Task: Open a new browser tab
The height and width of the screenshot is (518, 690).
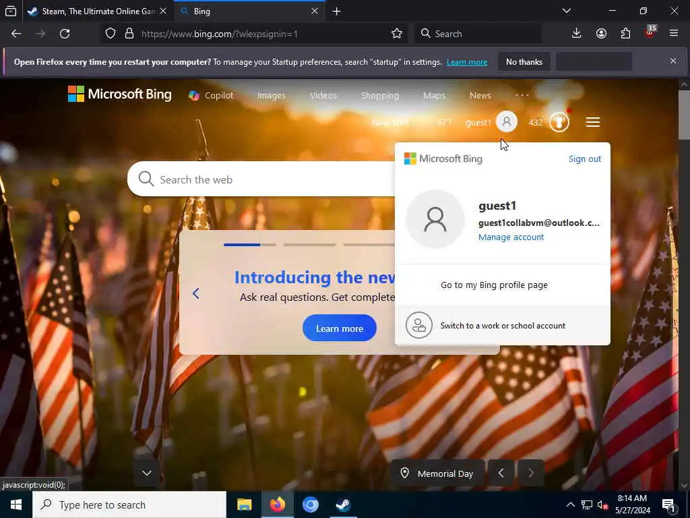Action: point(337,11)
